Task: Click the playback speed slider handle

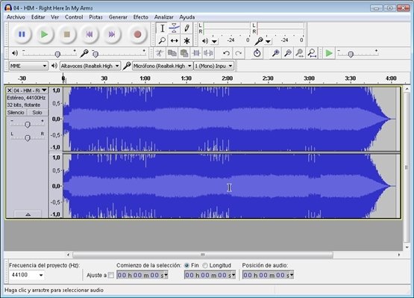Action: click(x=351, y=55)
